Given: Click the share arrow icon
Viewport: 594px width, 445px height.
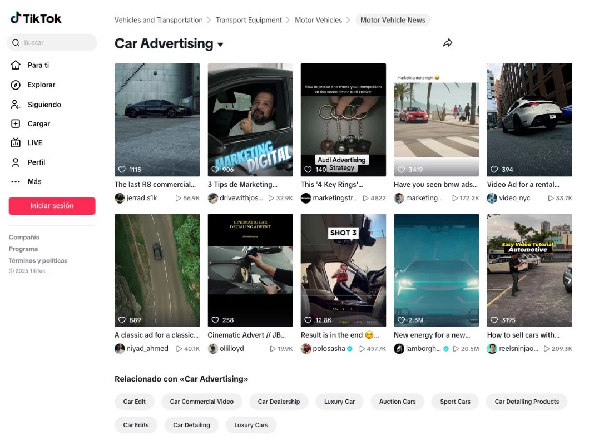Looking at the screenshot, I should (x=448, y=43).
